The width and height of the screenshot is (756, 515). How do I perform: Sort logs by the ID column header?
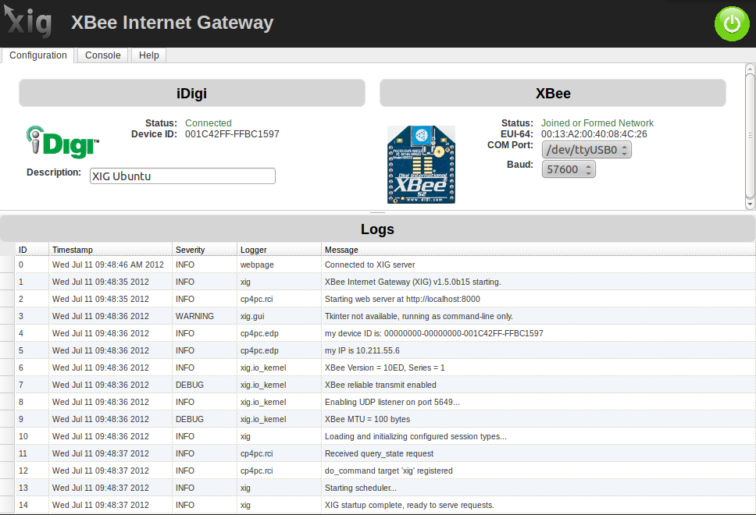click(x=32, y=250)
